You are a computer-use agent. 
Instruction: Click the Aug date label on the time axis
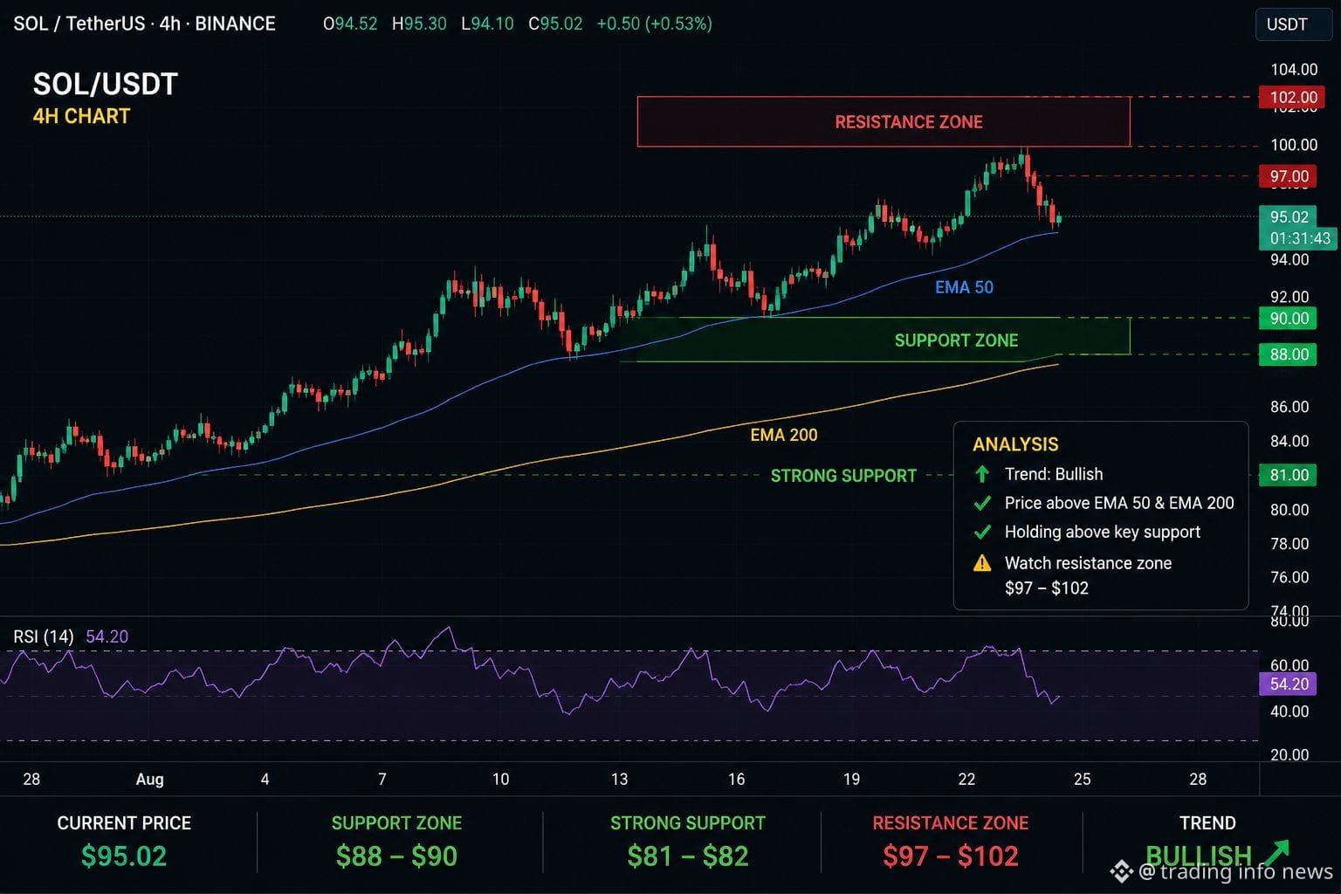[150, 779]
